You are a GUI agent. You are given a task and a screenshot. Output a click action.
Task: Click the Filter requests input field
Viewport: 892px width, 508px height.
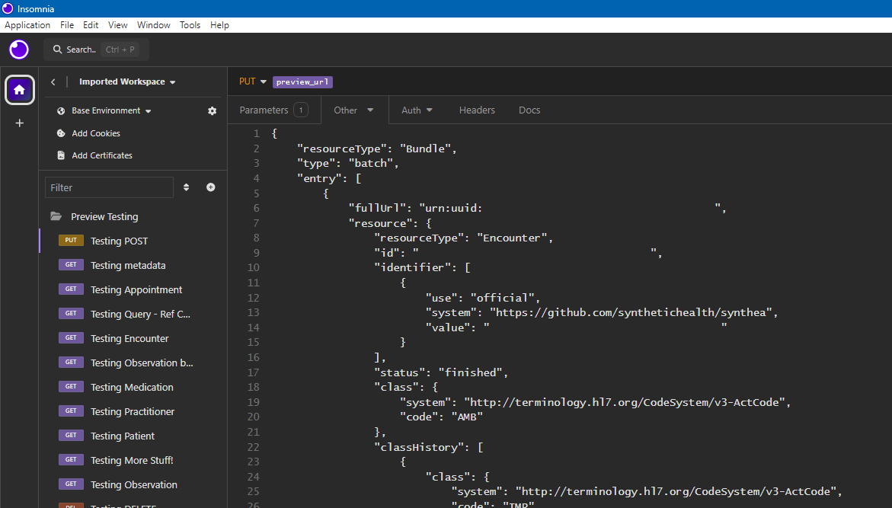coord(109,187)
